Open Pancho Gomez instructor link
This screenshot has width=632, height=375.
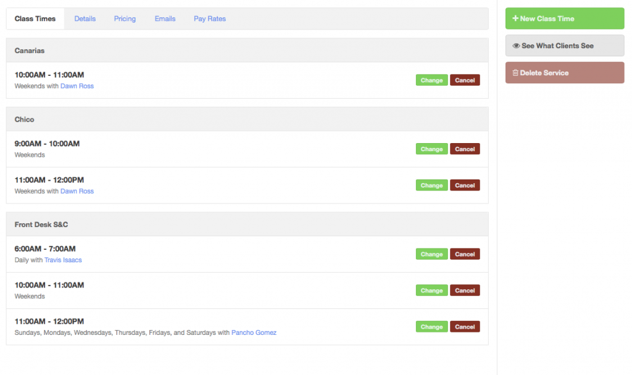254,333
